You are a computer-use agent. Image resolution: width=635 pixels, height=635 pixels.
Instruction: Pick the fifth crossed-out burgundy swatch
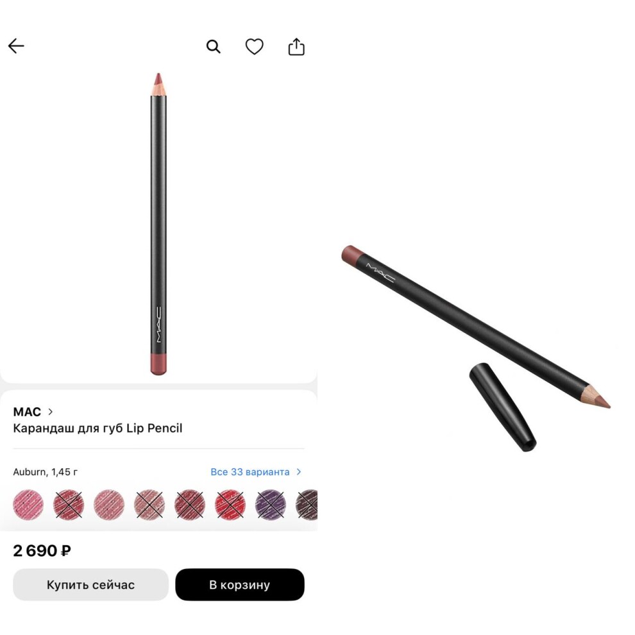189,505
